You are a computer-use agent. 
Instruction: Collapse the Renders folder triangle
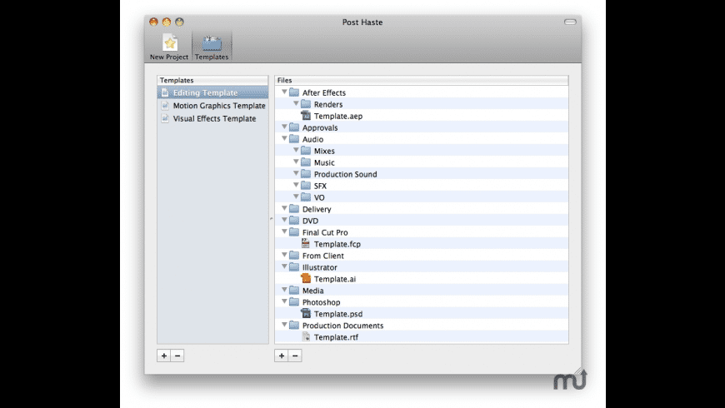pos(296,103)
